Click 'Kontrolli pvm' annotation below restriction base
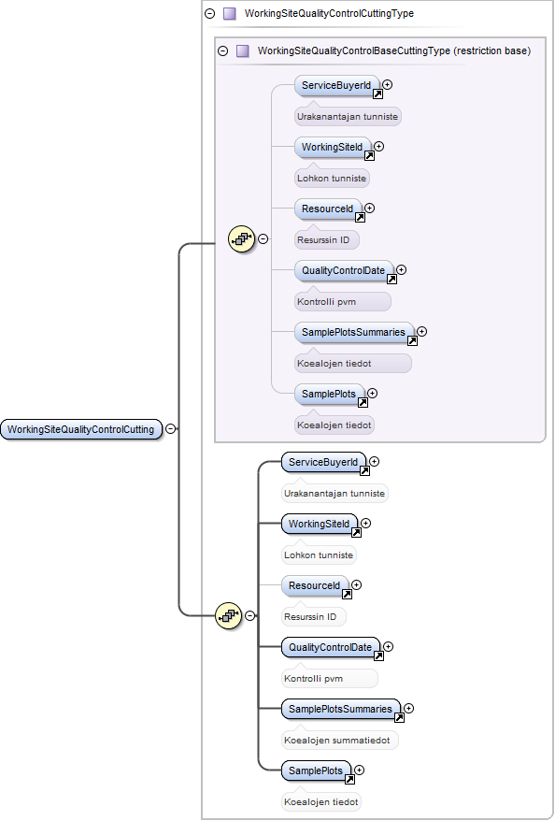Screen dimensions: 555x821 330,679
